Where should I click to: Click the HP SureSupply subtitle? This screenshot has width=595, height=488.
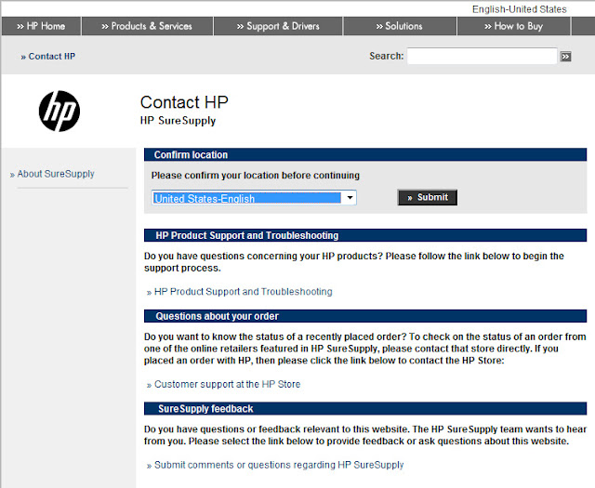[178, 121]
